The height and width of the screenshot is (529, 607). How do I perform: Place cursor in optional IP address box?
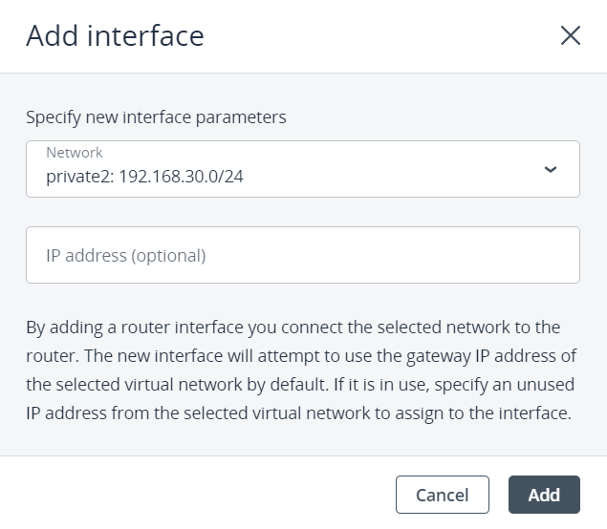point(302,255)
